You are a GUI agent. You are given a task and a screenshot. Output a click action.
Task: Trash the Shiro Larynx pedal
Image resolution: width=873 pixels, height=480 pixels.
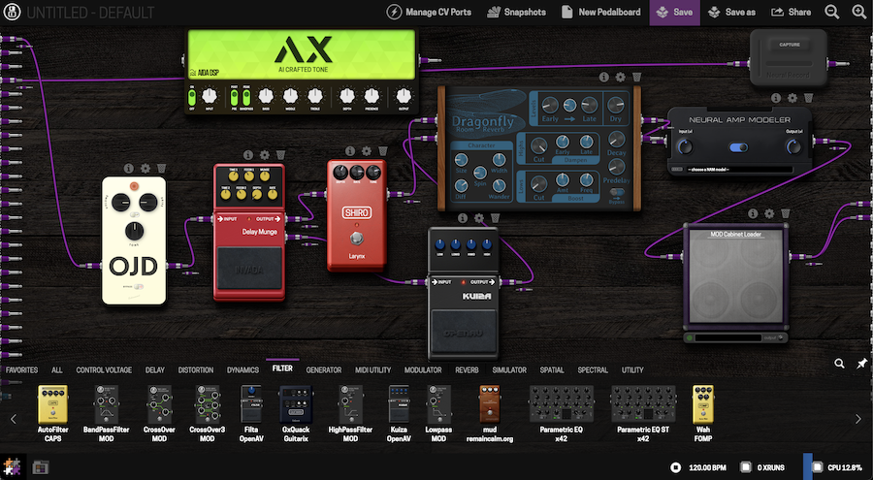point(383,151)
